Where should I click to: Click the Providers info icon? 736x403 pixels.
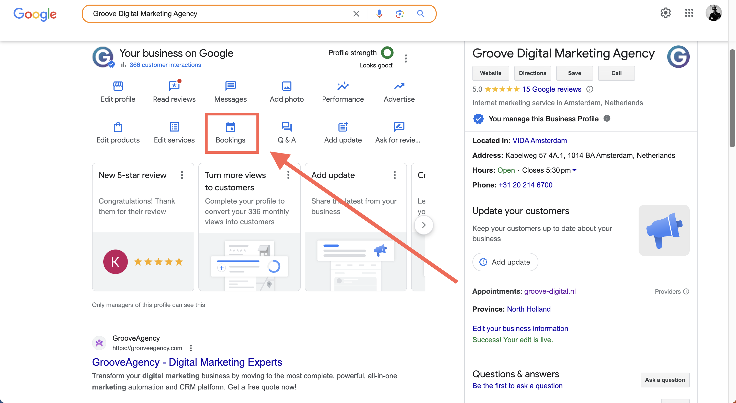[686, 291]
